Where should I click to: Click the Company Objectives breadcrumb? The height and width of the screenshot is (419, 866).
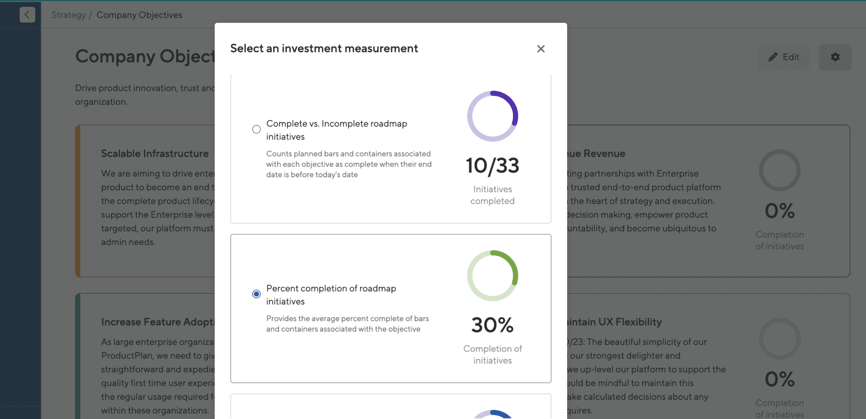tap(139, 15)
